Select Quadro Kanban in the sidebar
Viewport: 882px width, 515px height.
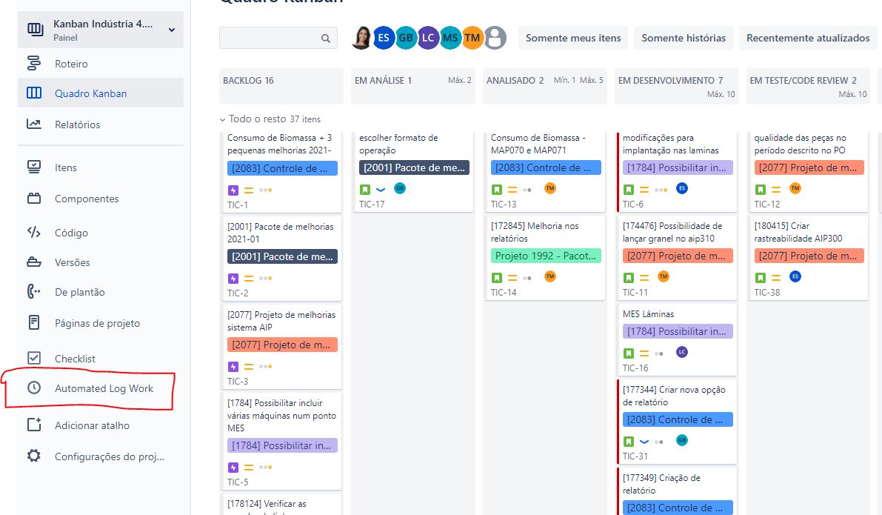tap(90, 93)
